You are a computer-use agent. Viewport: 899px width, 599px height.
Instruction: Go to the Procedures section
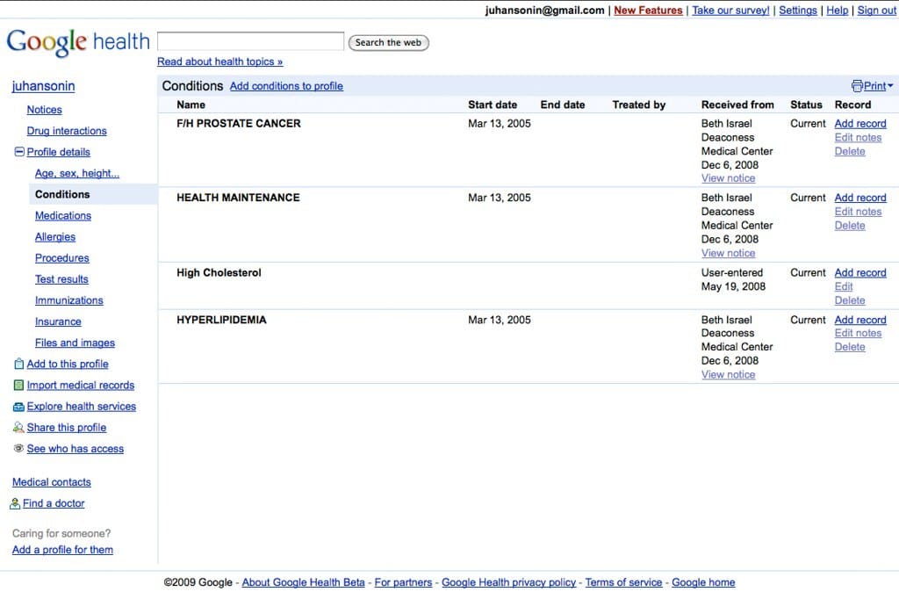pos(62,258)
